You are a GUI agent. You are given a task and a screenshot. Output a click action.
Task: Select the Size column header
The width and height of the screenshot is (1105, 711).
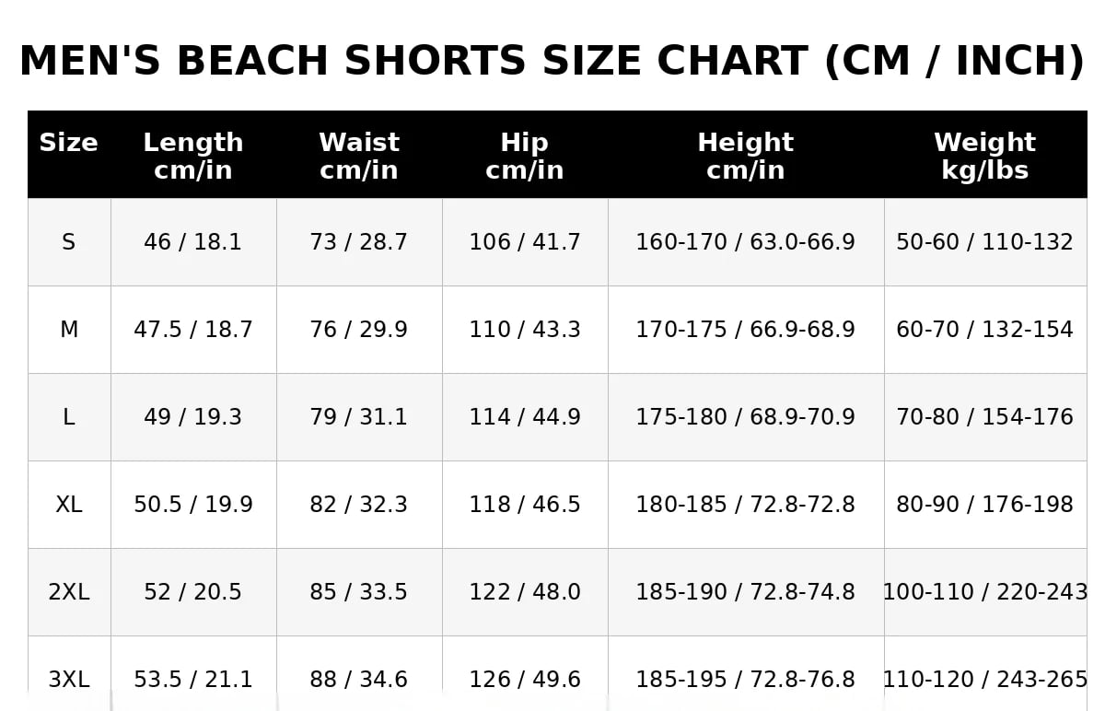[69, 154]
